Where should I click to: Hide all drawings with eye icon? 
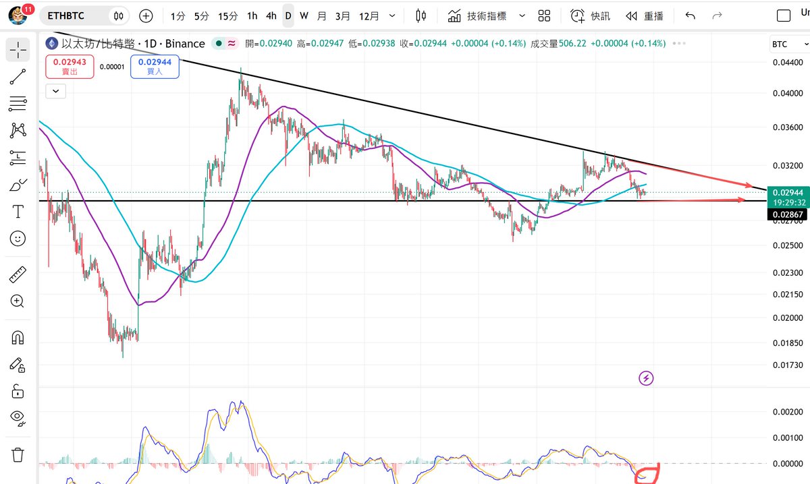coord(18,418)
